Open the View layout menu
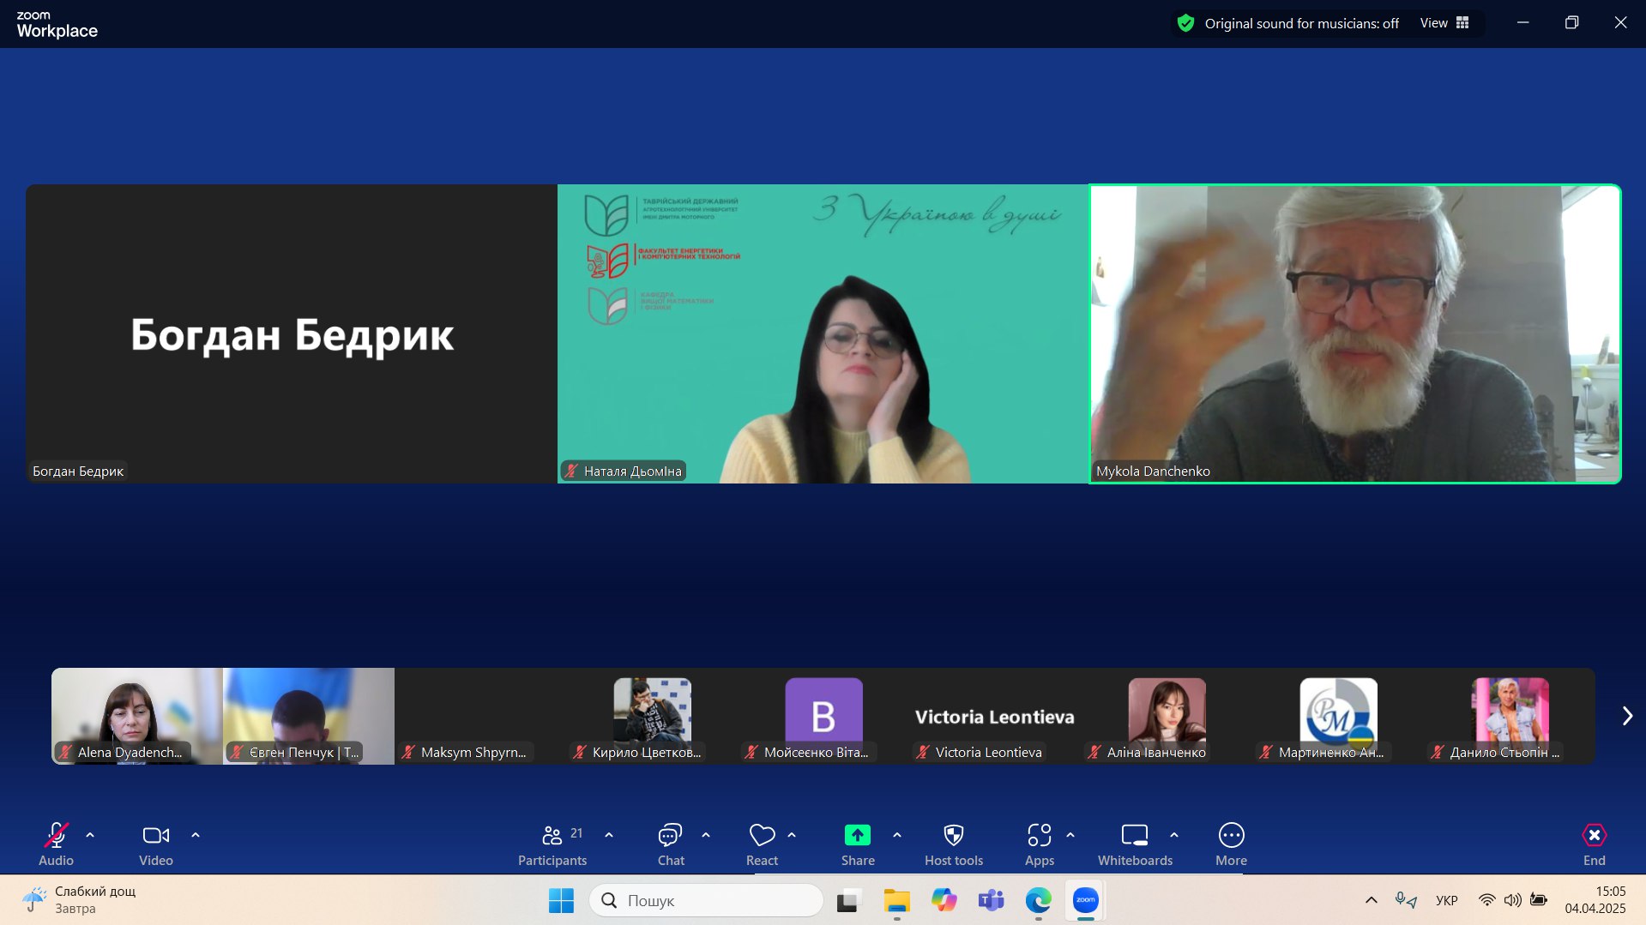Screen dimensions: 1646x925 [1444, 23]
